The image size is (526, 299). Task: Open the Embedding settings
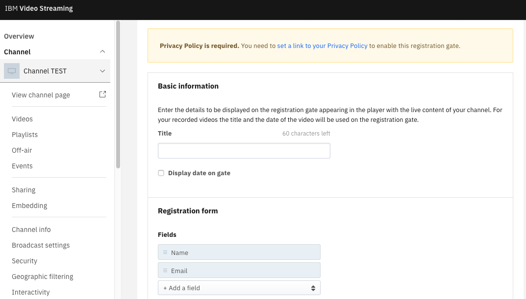(29, 206)
